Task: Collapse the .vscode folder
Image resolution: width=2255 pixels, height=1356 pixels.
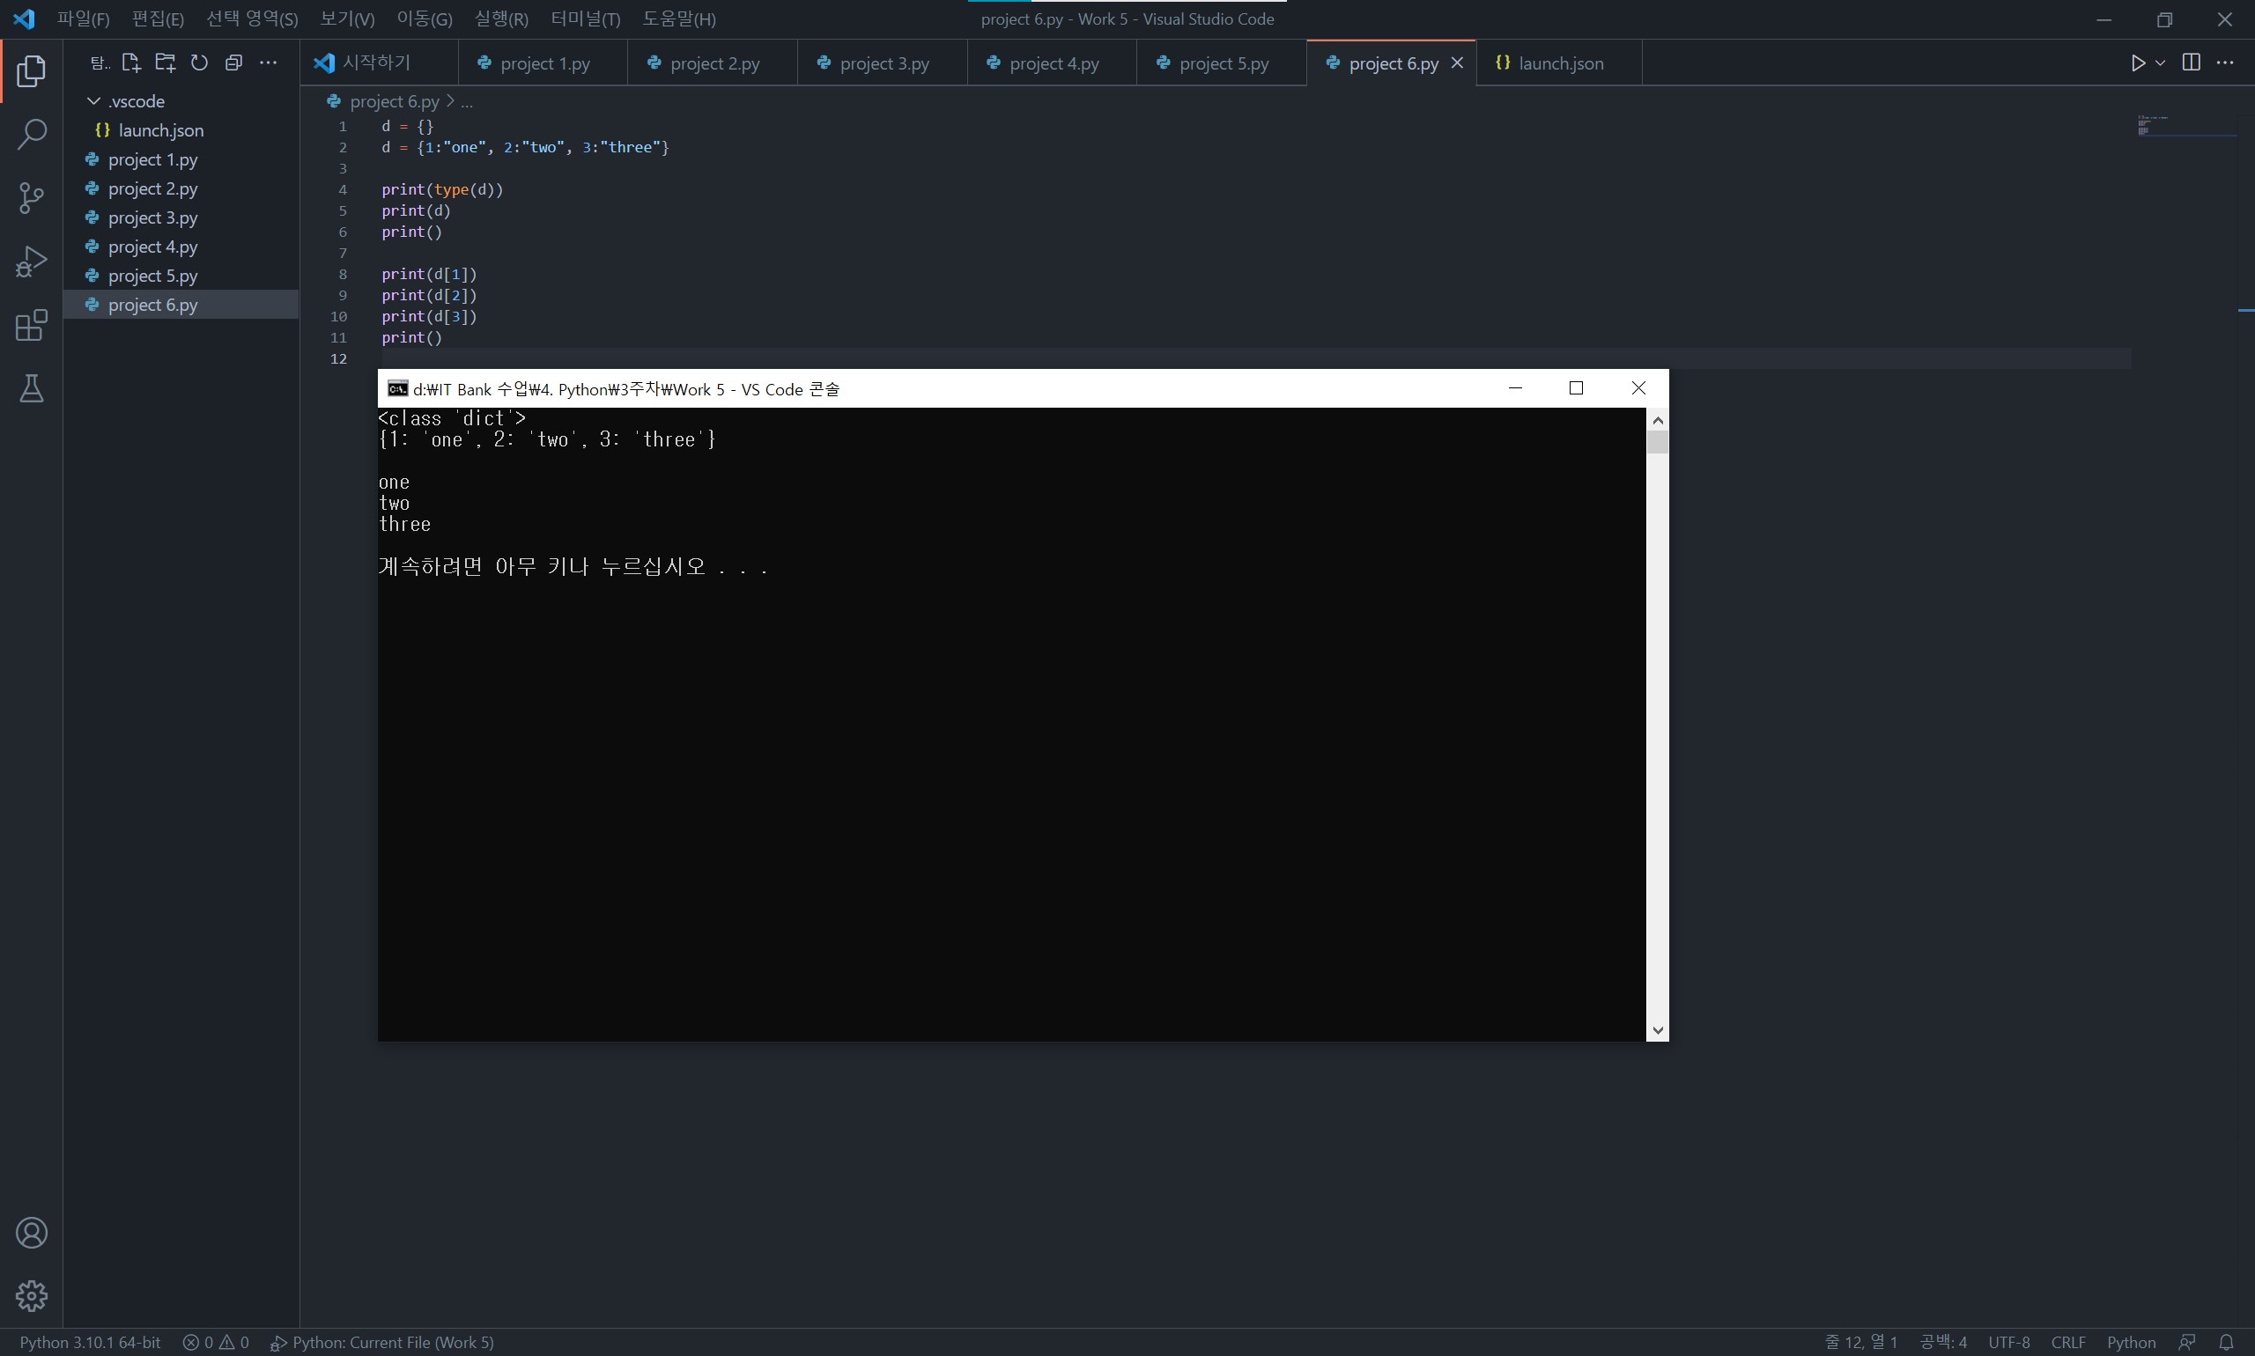Action: tap(93, 101)
